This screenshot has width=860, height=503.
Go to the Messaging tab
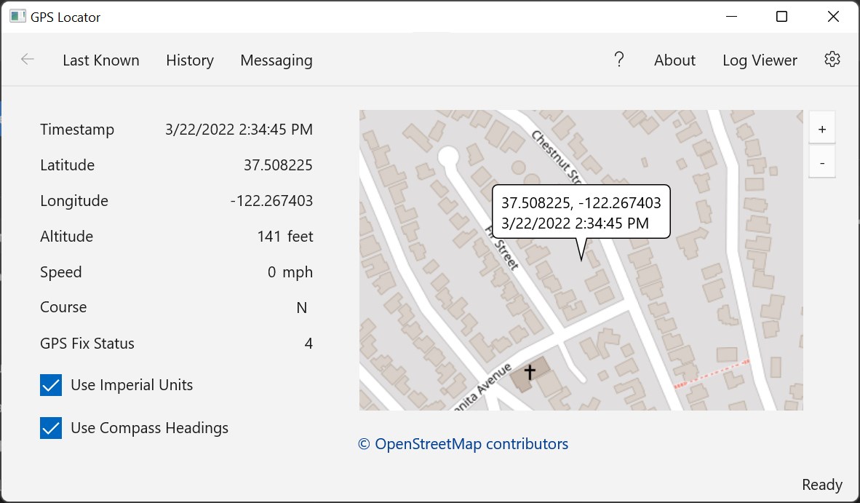click(x=276, y=60)
